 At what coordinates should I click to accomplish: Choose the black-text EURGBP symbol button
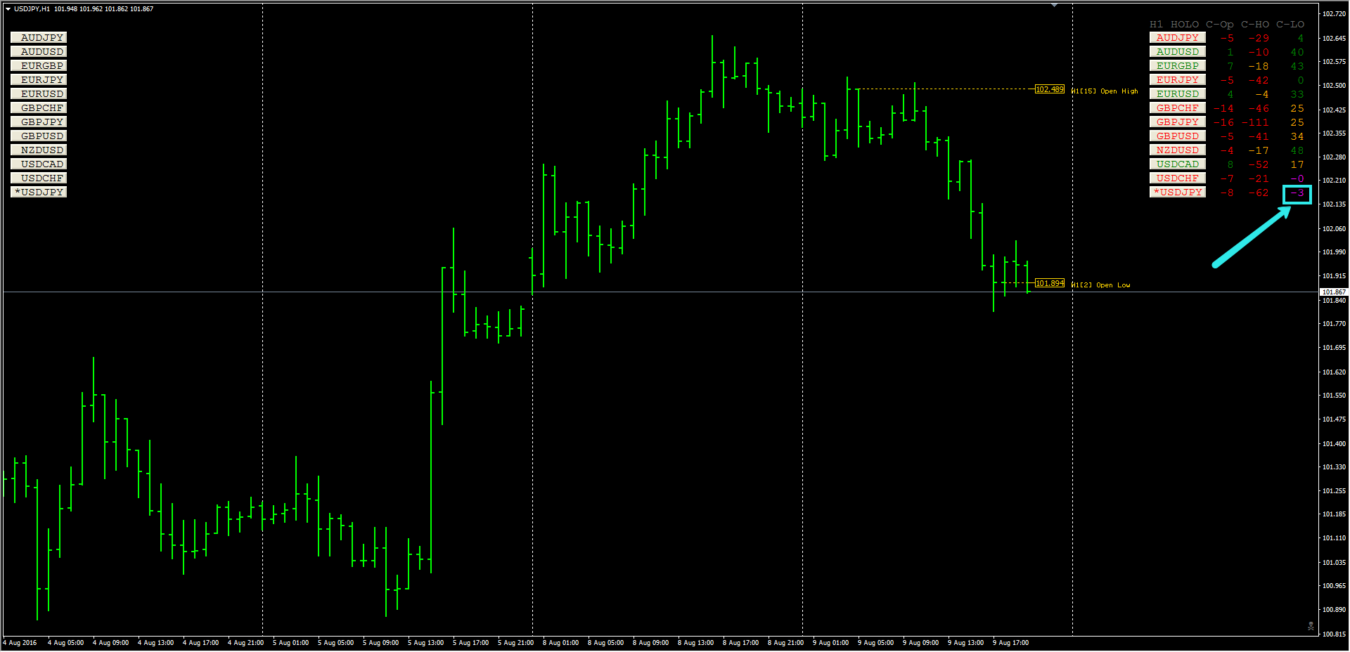pos(39,65)
